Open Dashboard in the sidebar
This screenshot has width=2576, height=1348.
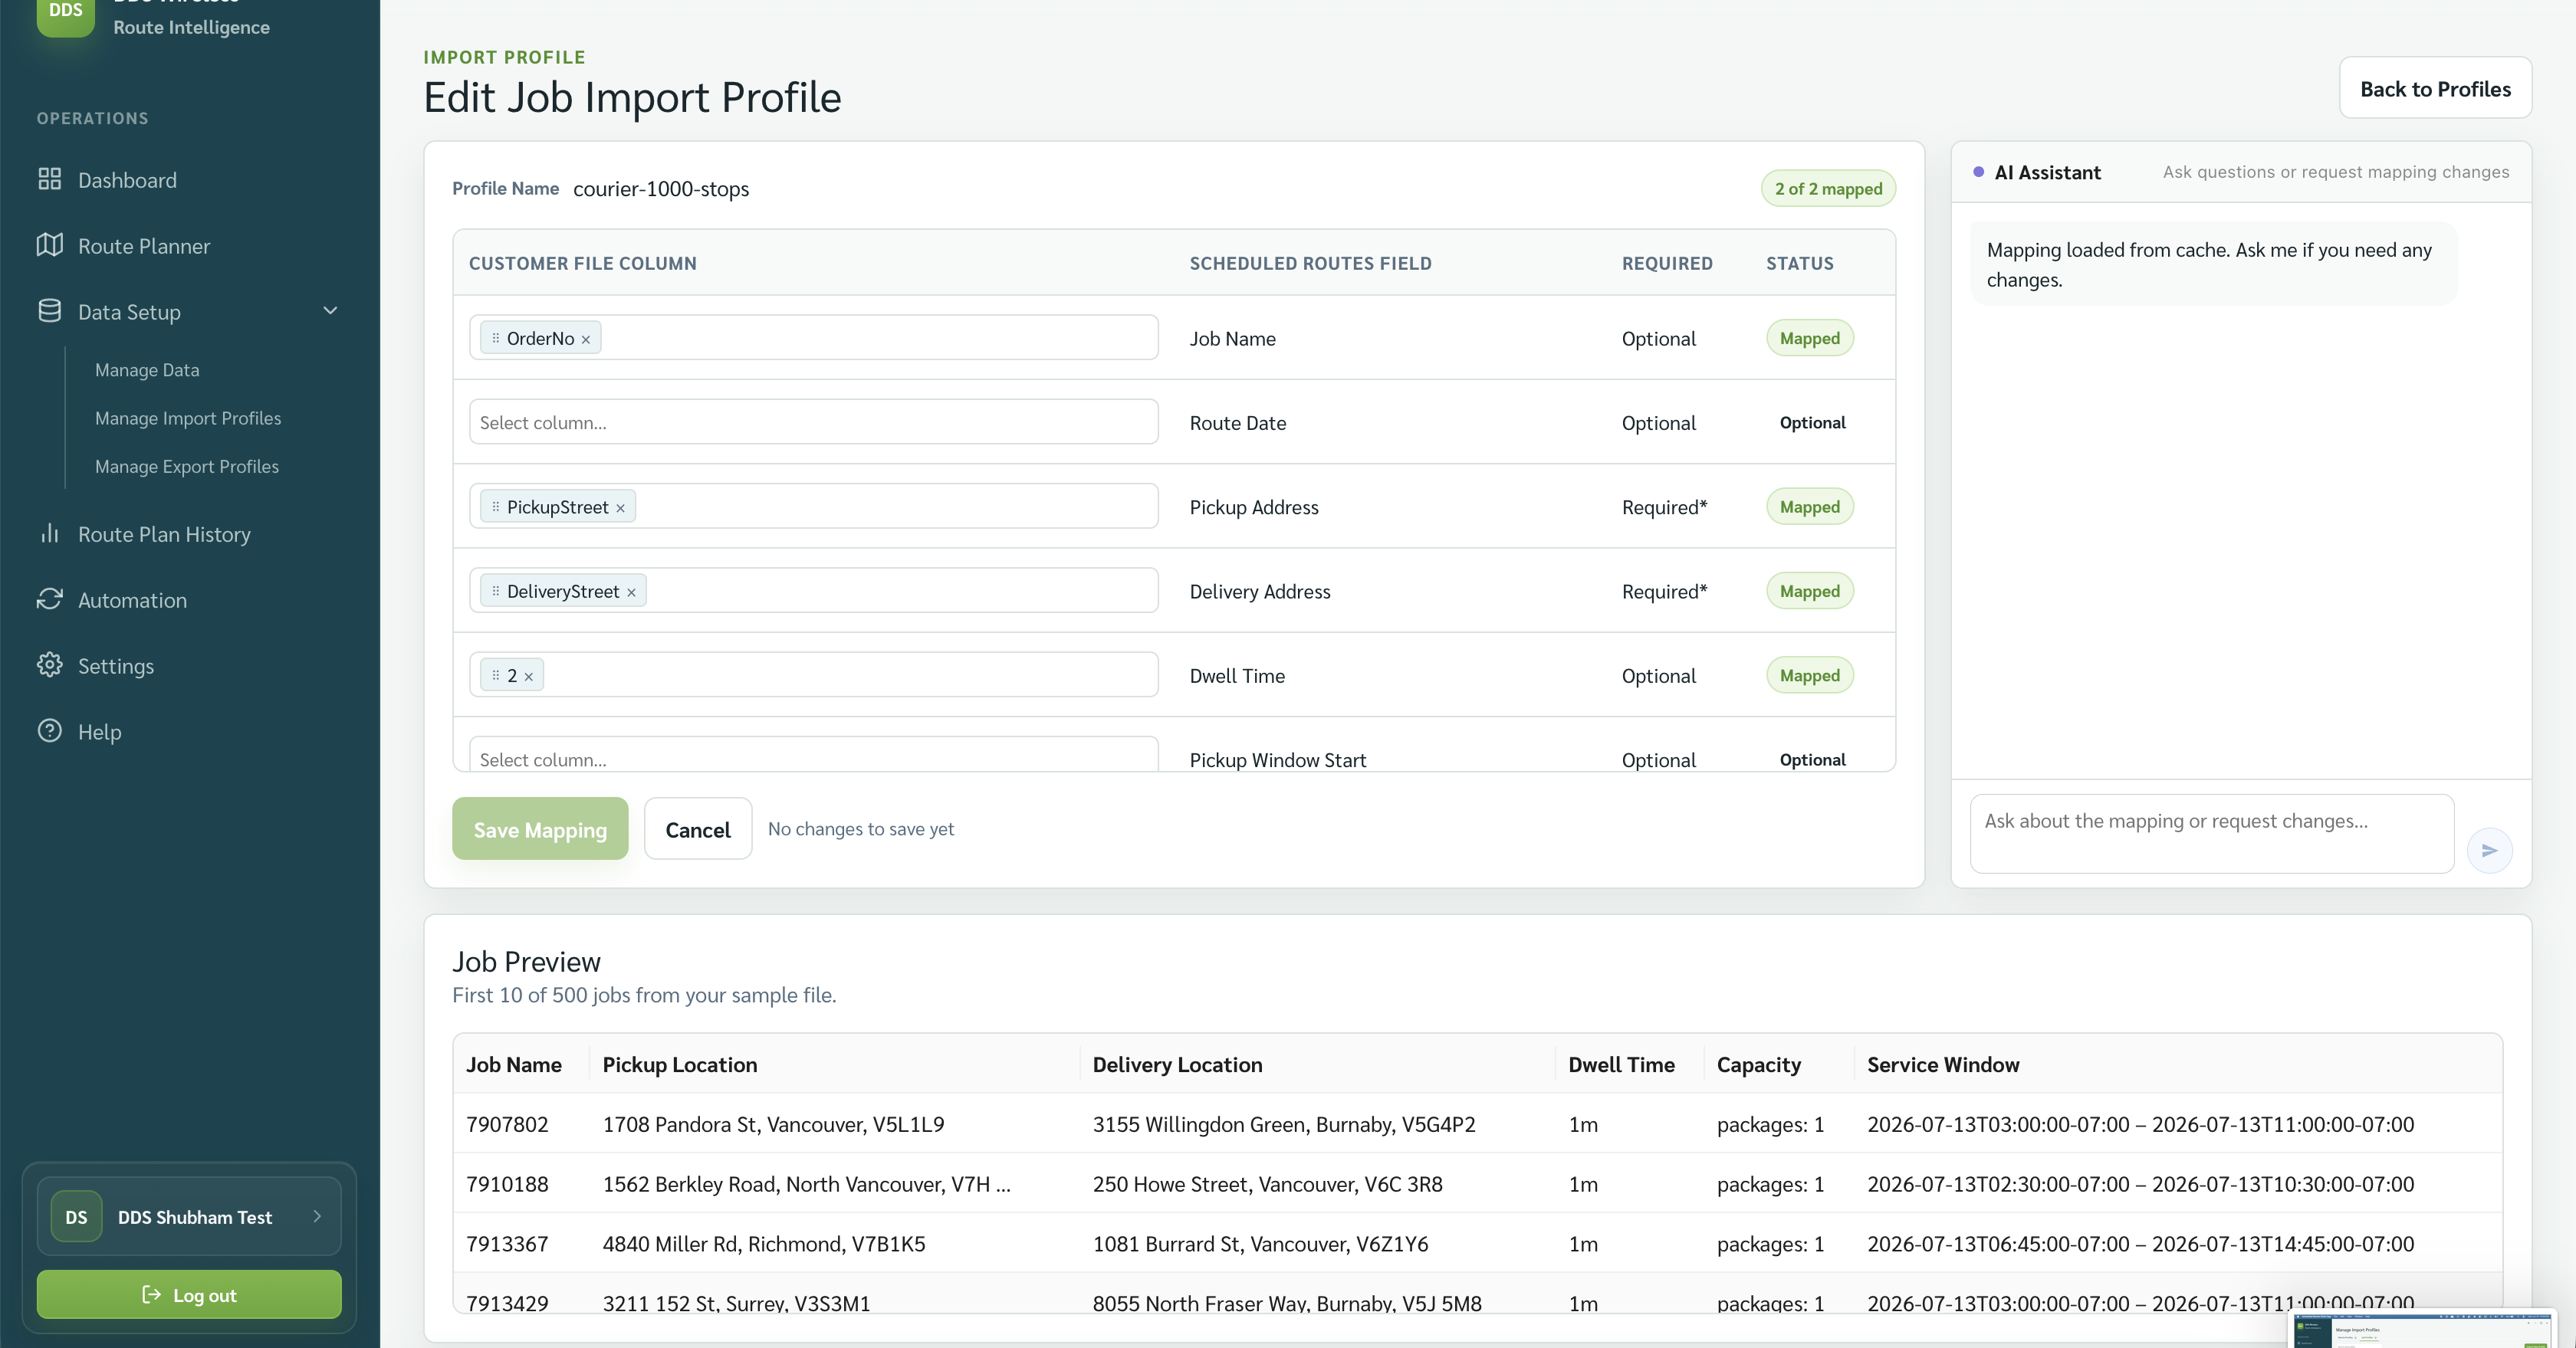point(127,180)
